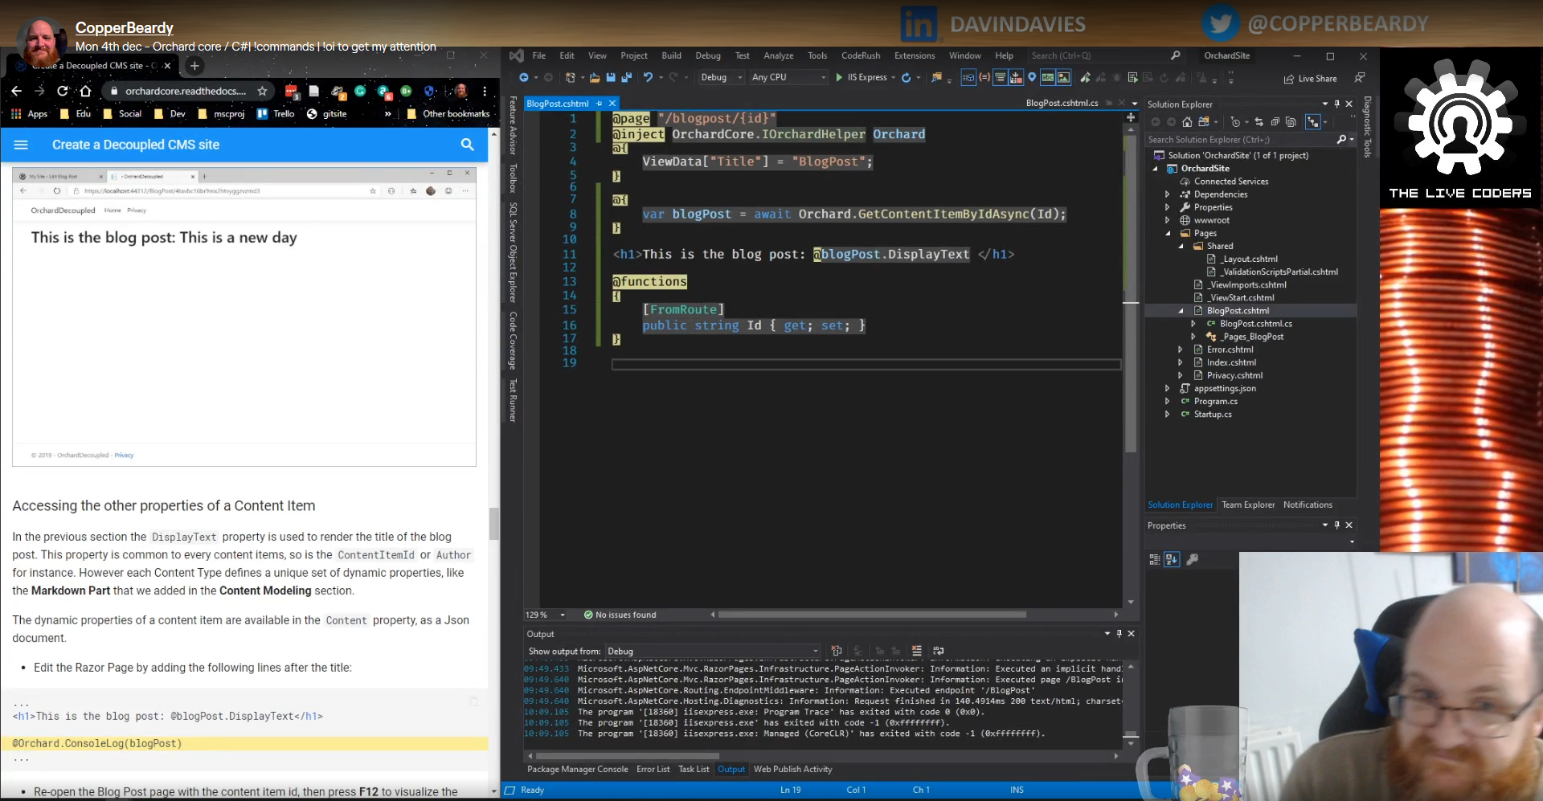Open the Build menu
The image size is (1543, 801).
(x=671, y=55)
